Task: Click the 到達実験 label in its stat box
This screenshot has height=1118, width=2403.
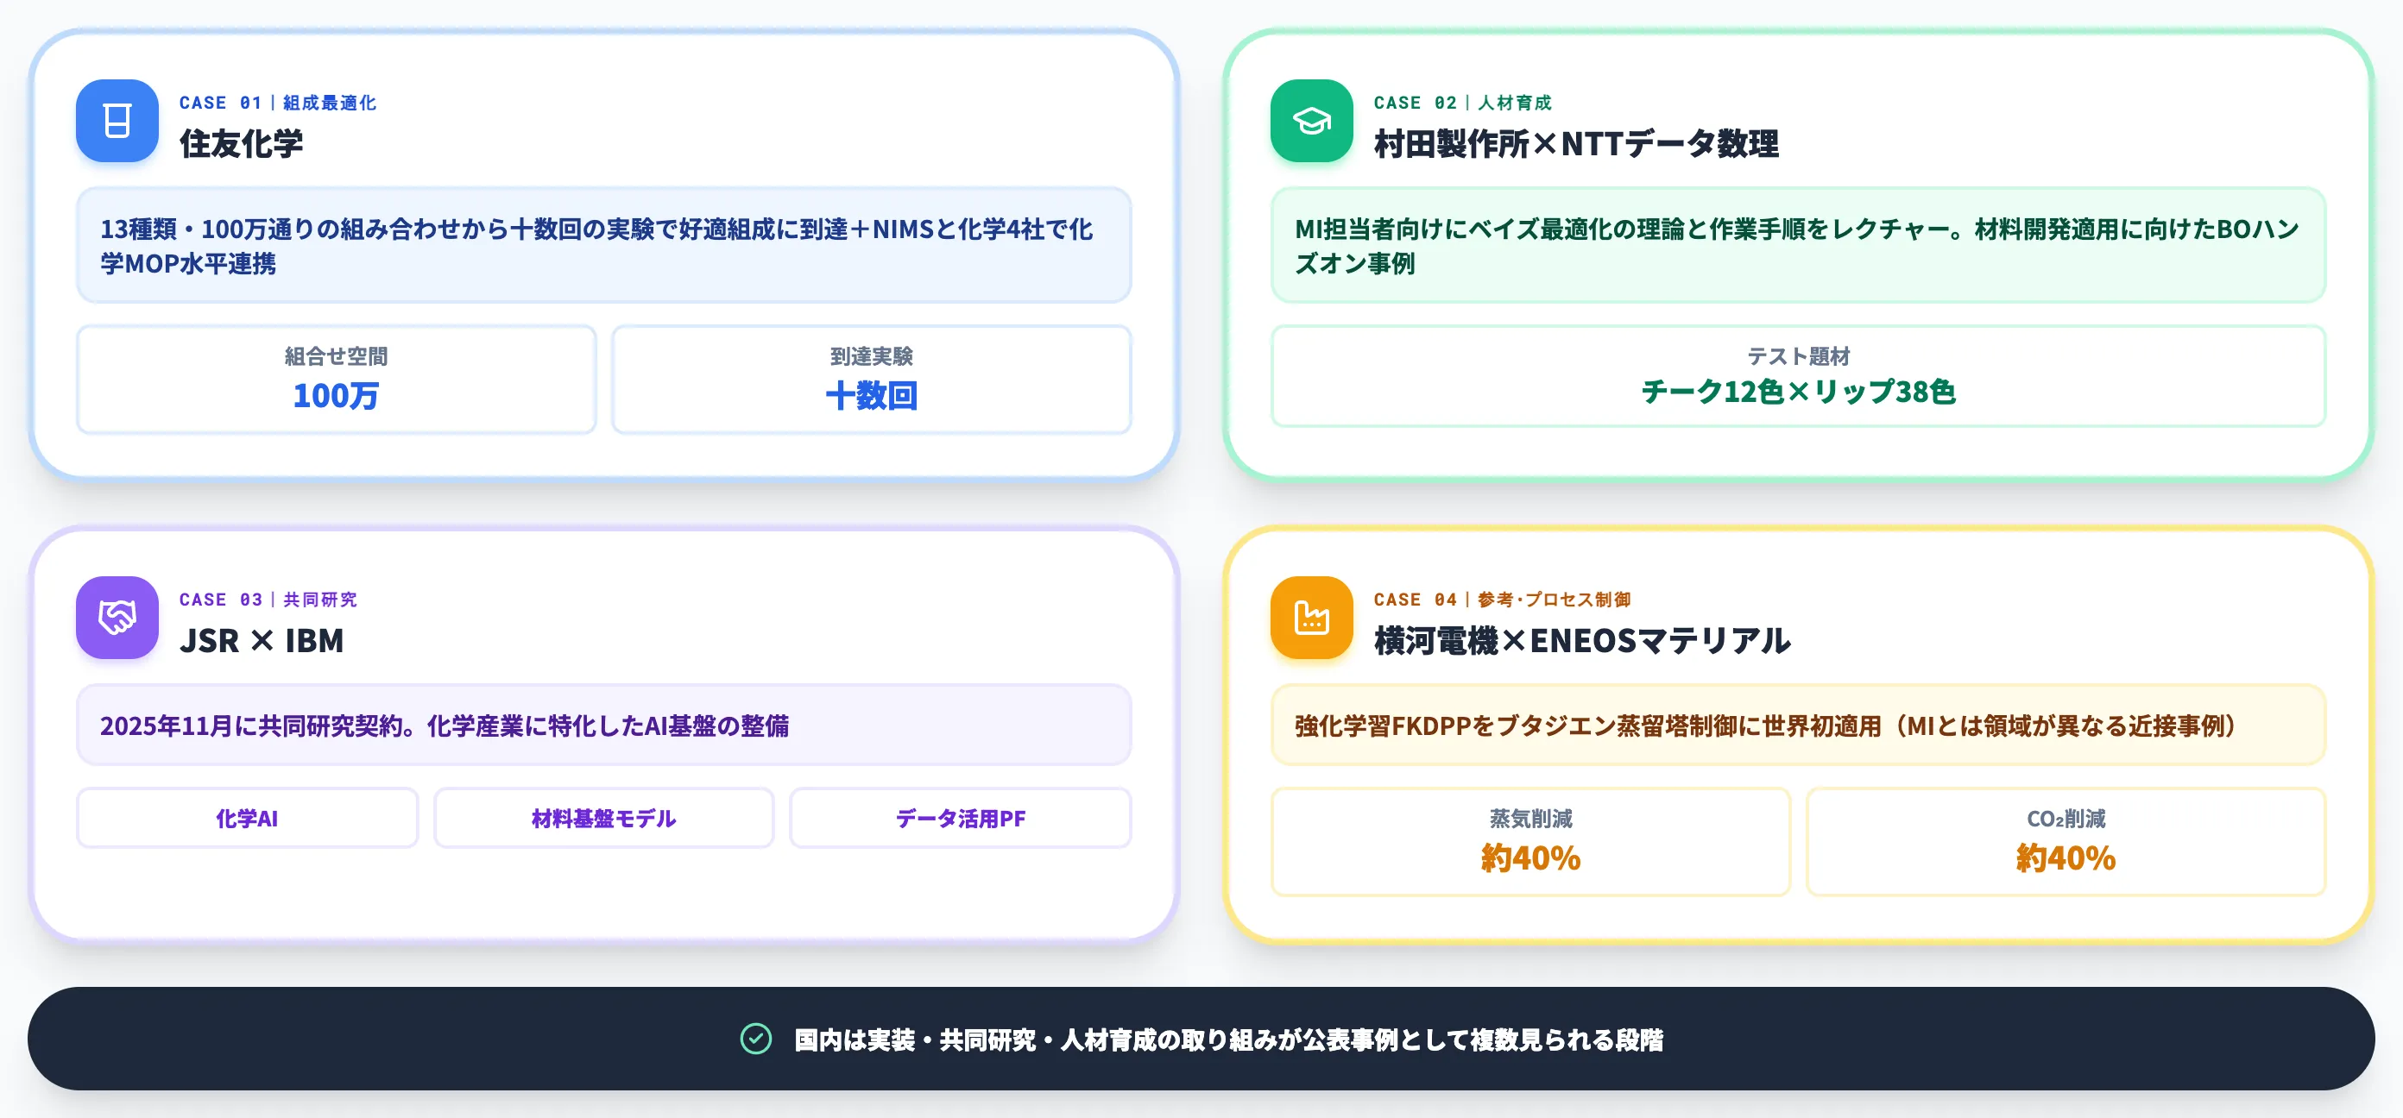Action: tap(871, 356)
